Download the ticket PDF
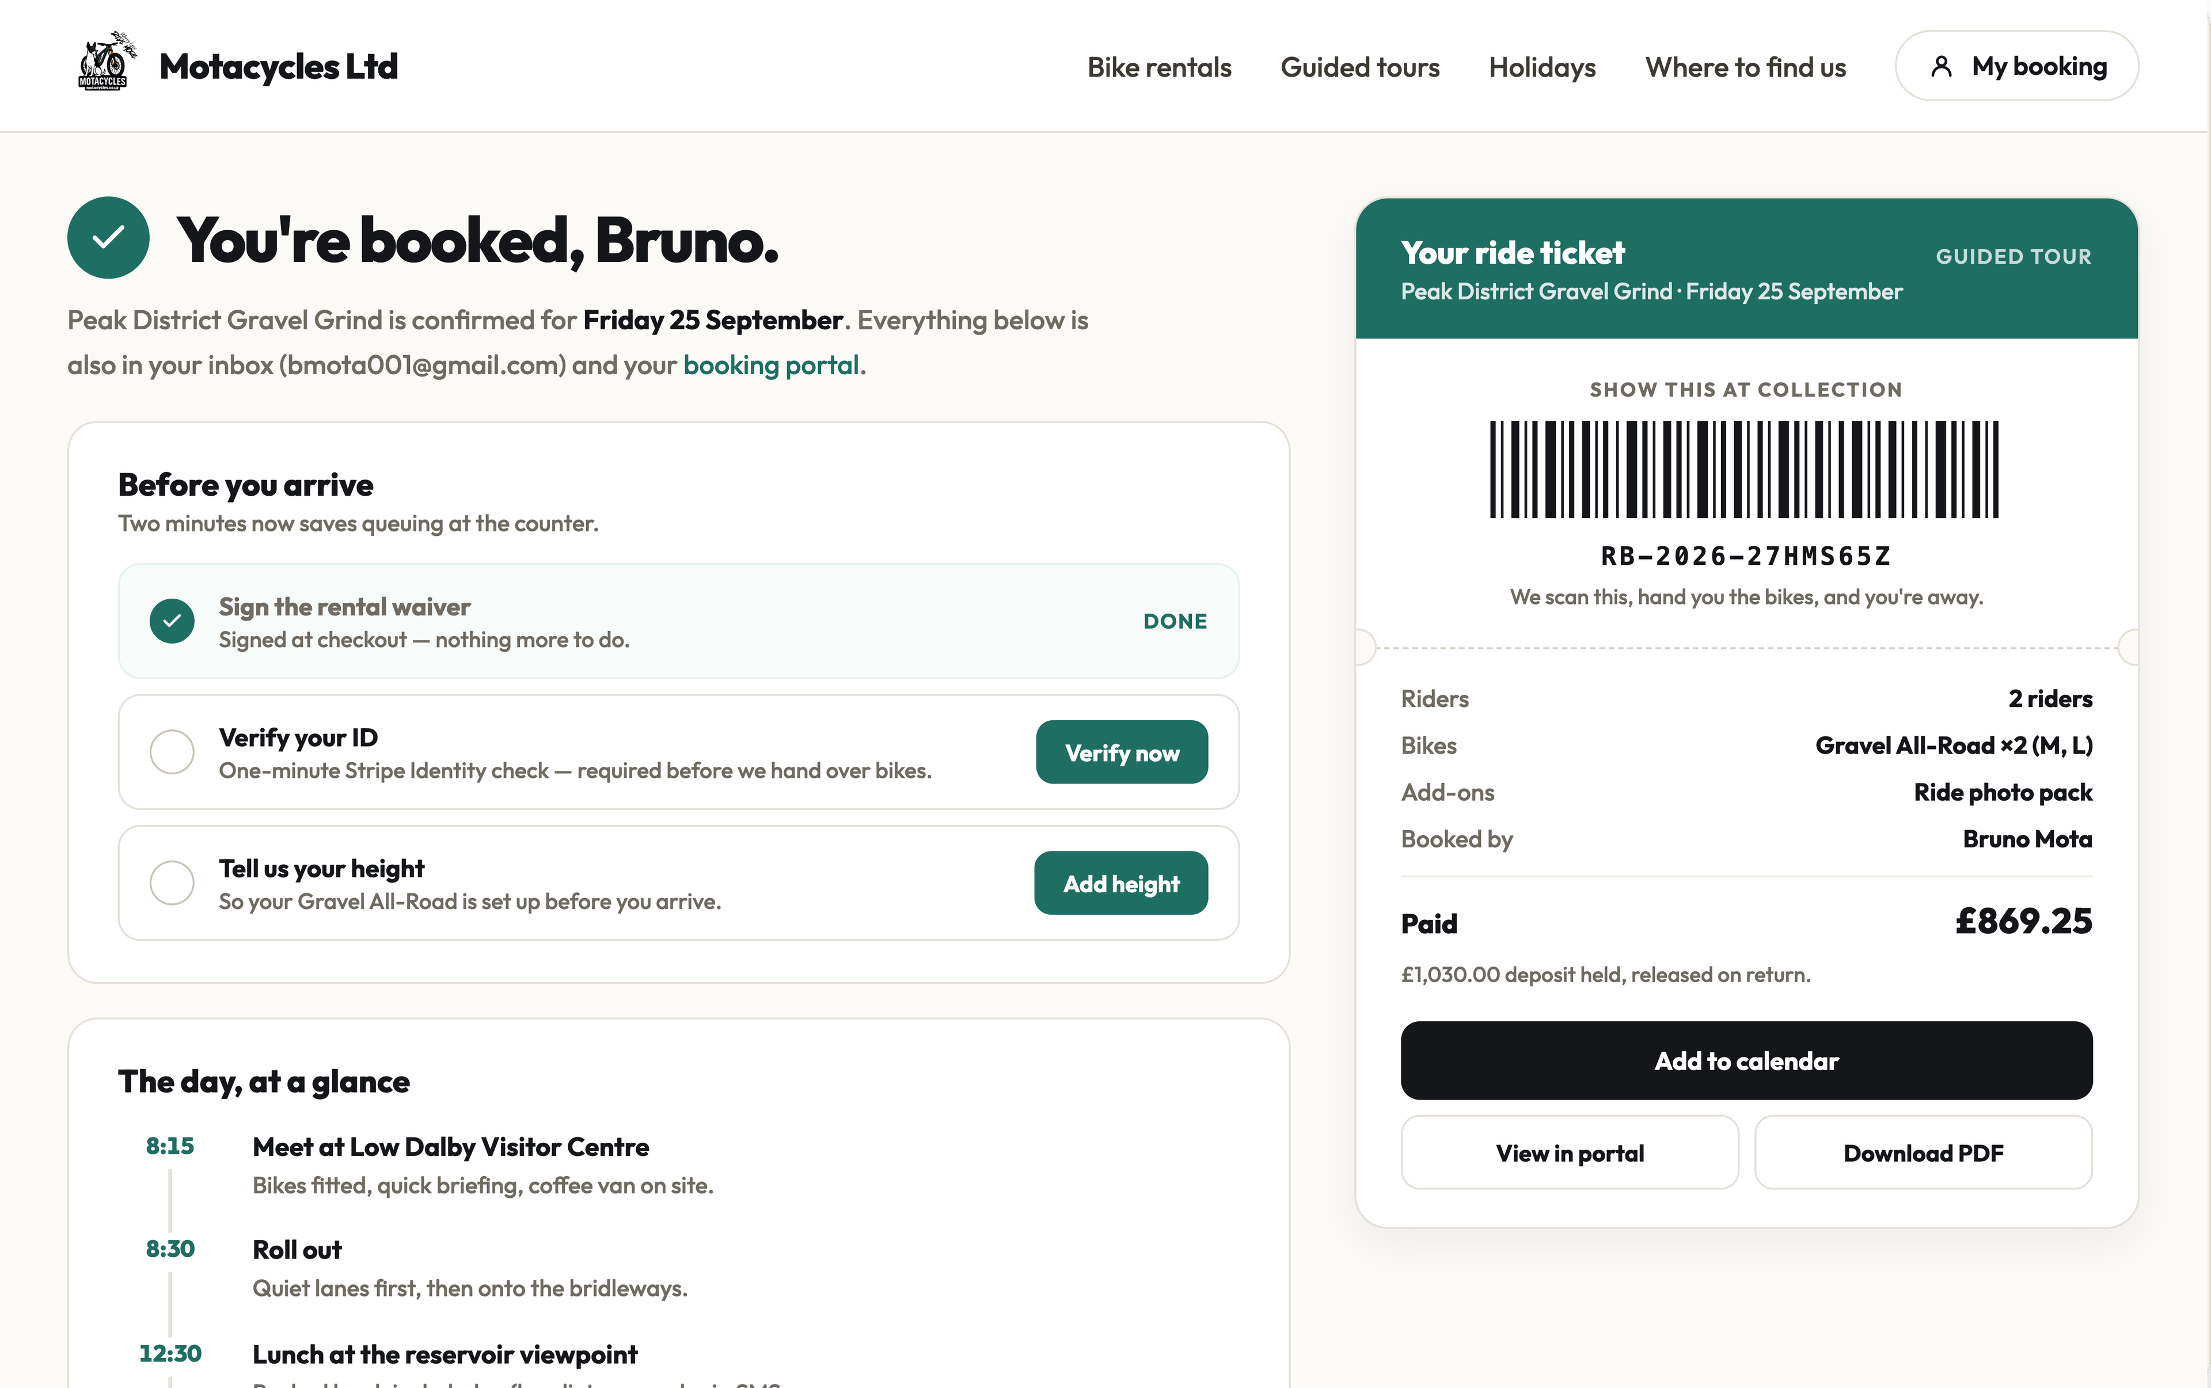 [x=1924, y=1152]
